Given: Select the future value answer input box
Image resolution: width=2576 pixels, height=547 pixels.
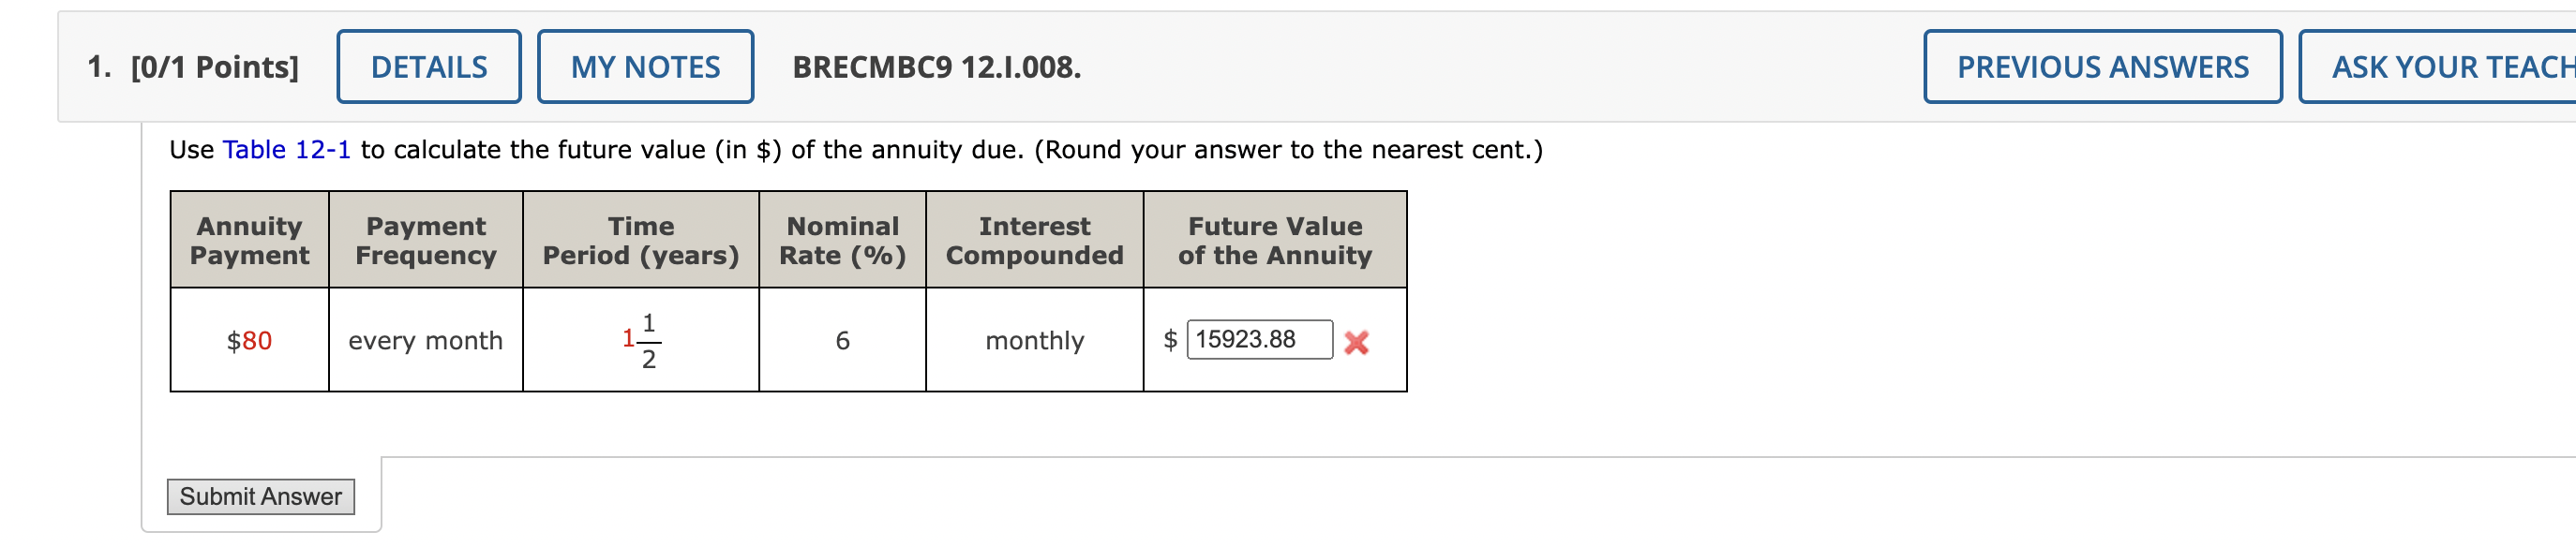Looking at the screenshot, I should coord(1260,341).
